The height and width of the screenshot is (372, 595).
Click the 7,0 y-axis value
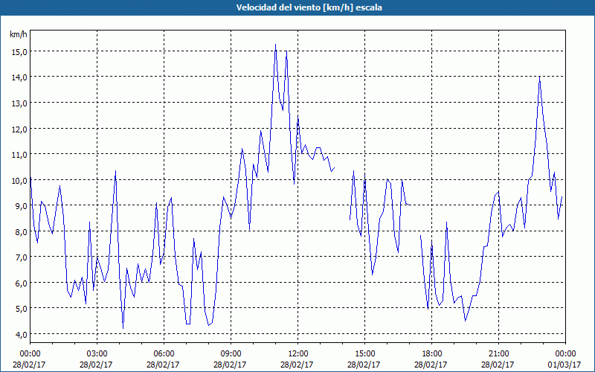[21, 257]
